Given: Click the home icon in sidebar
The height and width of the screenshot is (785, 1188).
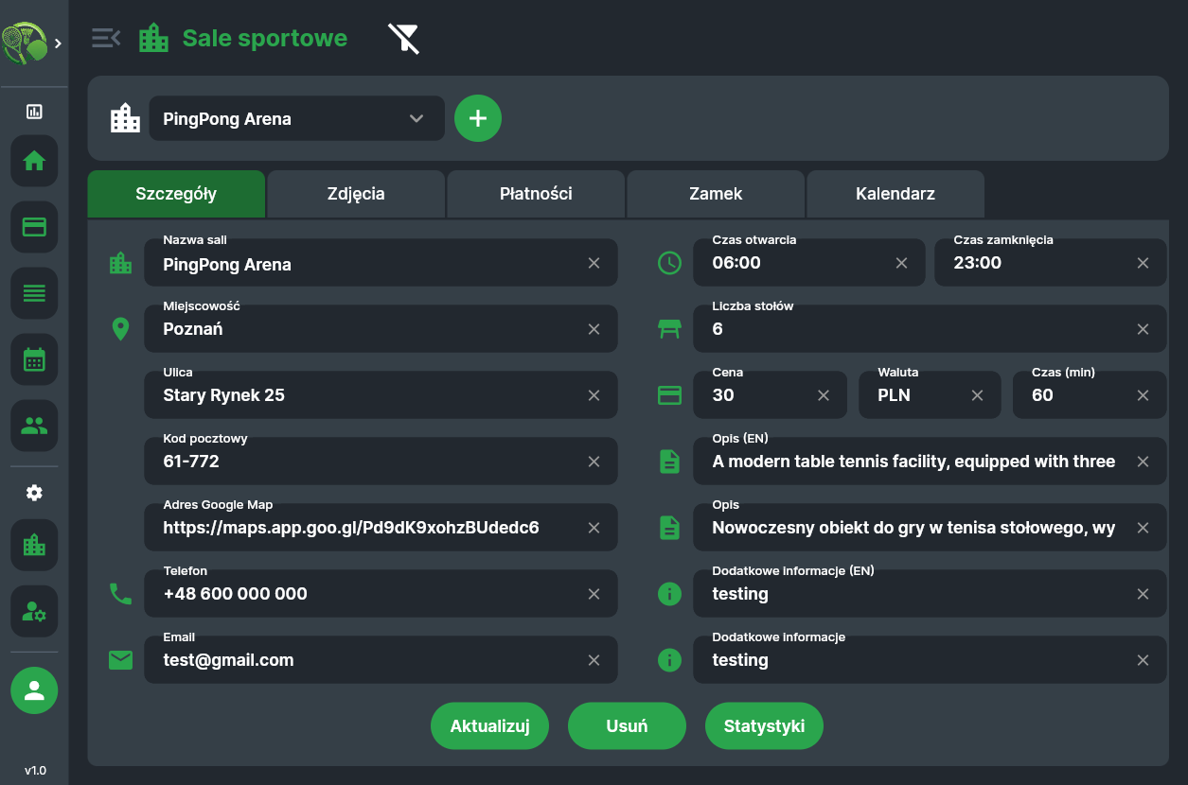Looking at the screenshot, I should [34, 161].
